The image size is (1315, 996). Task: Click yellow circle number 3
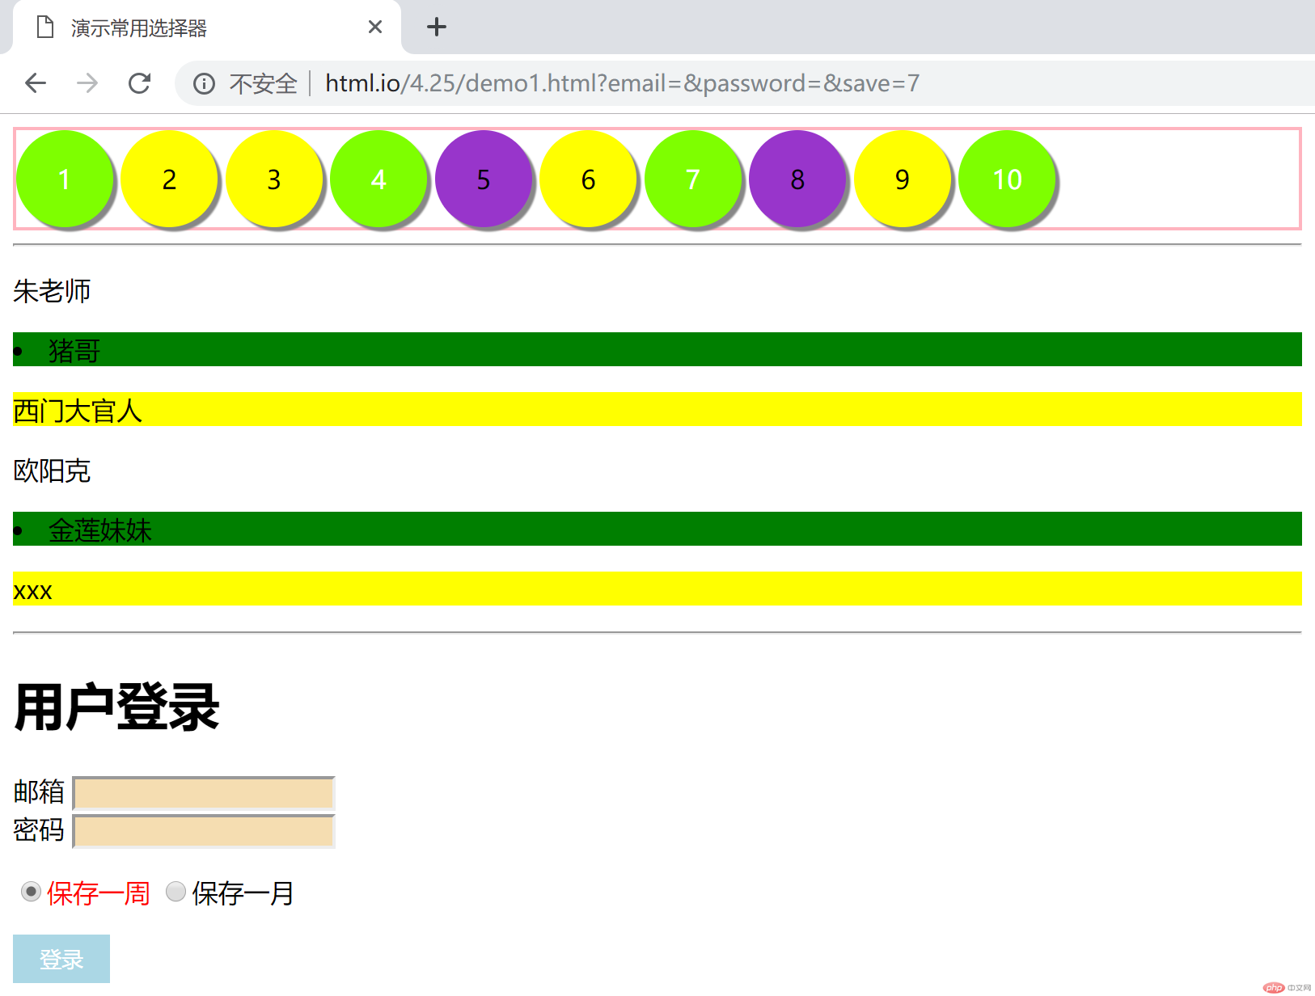[274, 179]
